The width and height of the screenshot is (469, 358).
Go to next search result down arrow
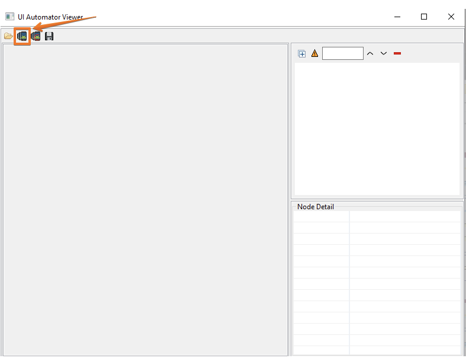[384, 53]
